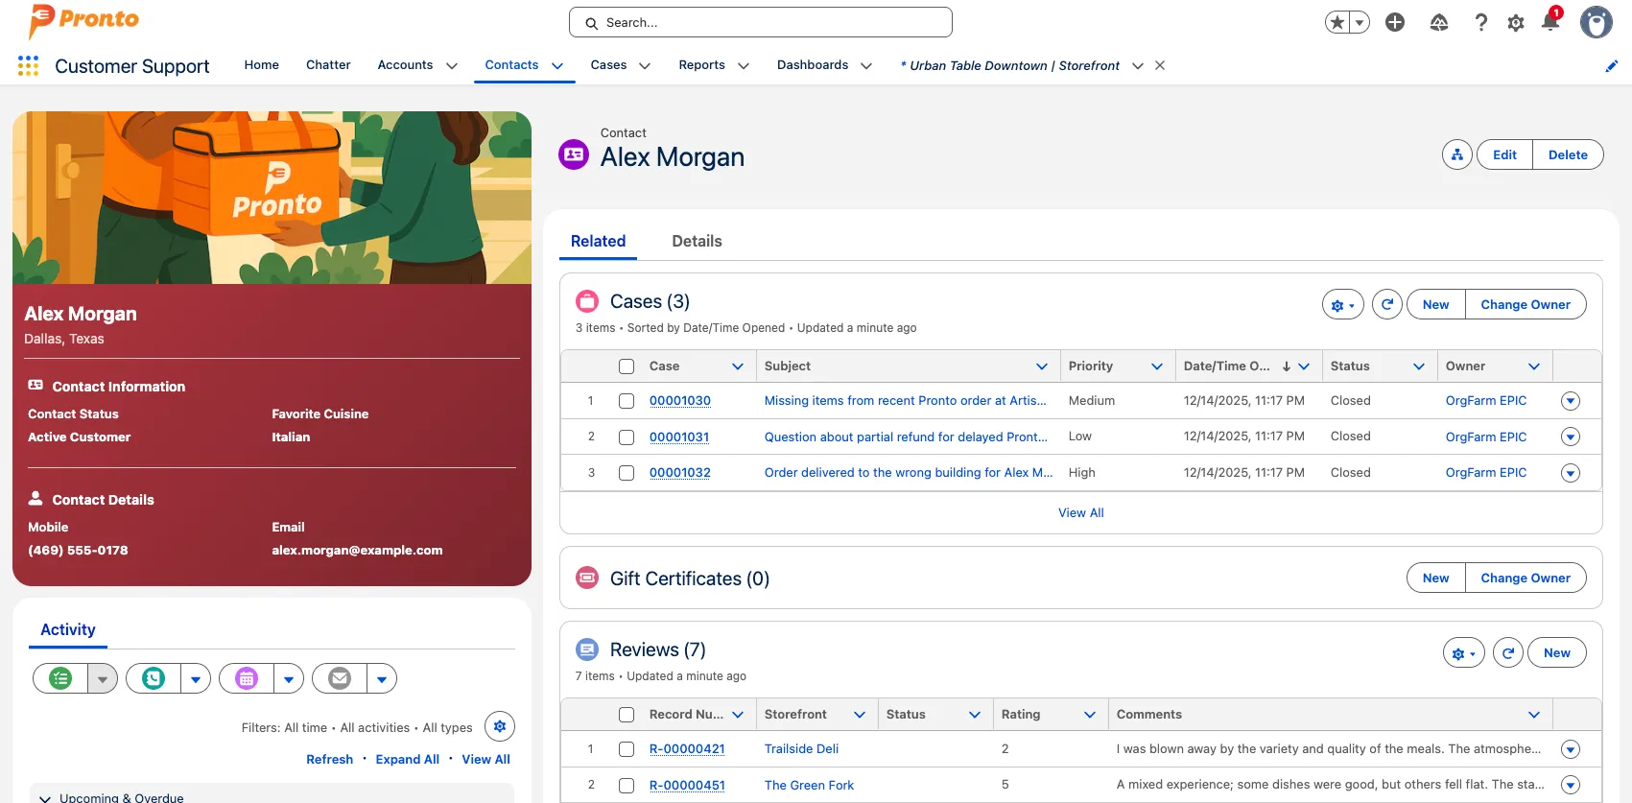This screenshot has height=803, width=1632.
Task: Open the help question mark icon
Action: tap(1480, 23)
